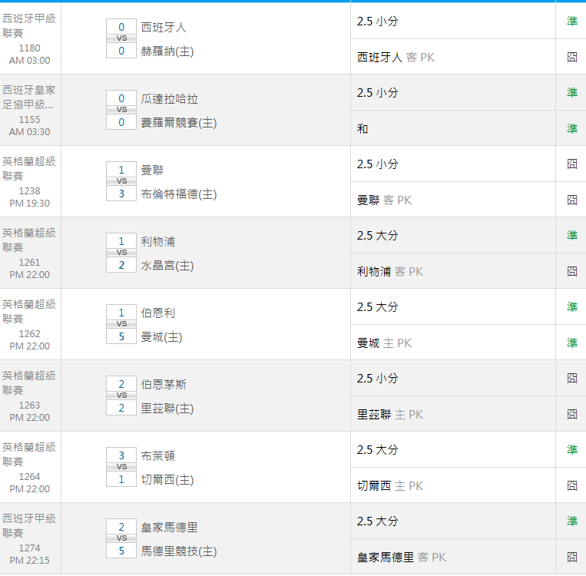This screenshot has height=576, width=586.
Task: Click the VS badge between 利物浦 and 水晶宮
Action: pos(121,253)
